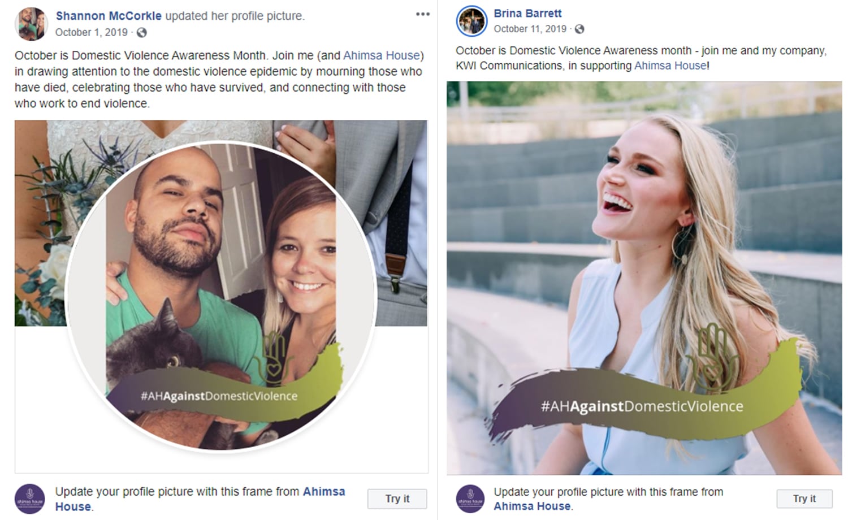Image resolution: width=848 pixels, height=520 pixels.
Task: Open the October 11, 2019 post timestamp
Action: (530, 29)
